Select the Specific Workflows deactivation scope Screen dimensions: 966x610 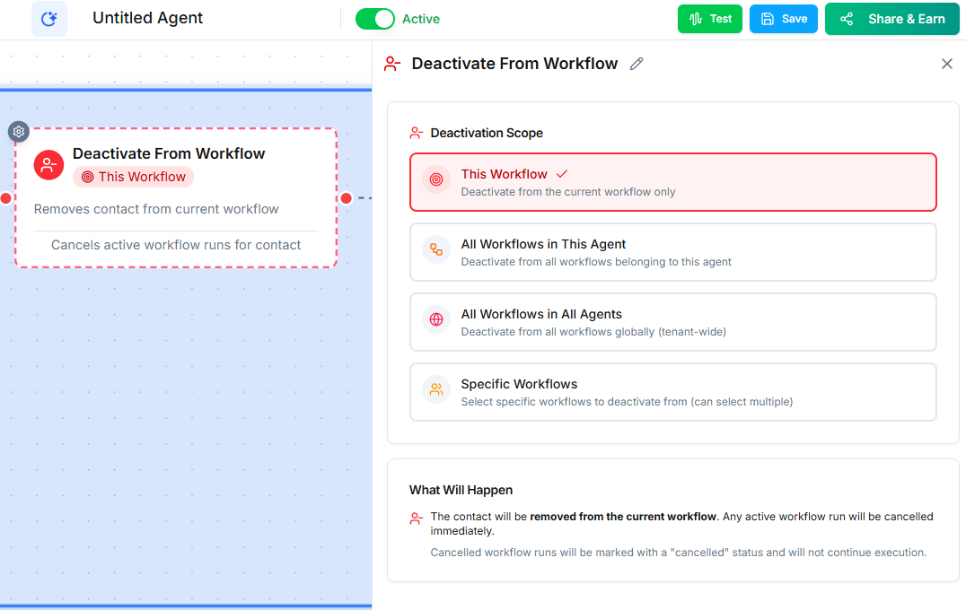[x=673, y=391]
